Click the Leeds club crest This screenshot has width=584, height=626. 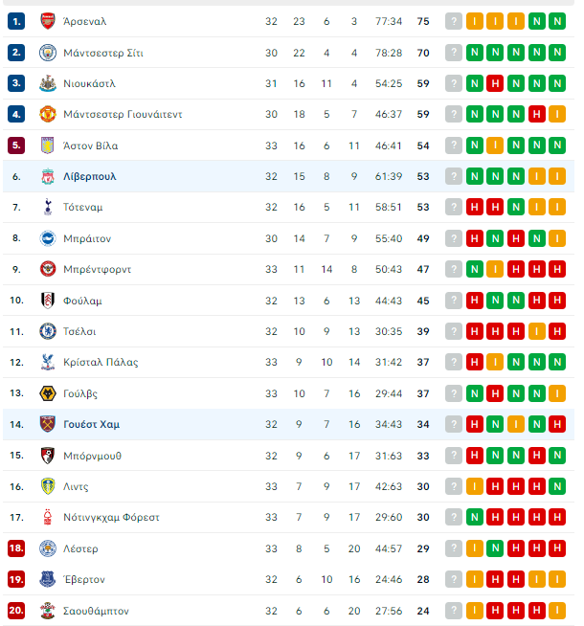48,486
